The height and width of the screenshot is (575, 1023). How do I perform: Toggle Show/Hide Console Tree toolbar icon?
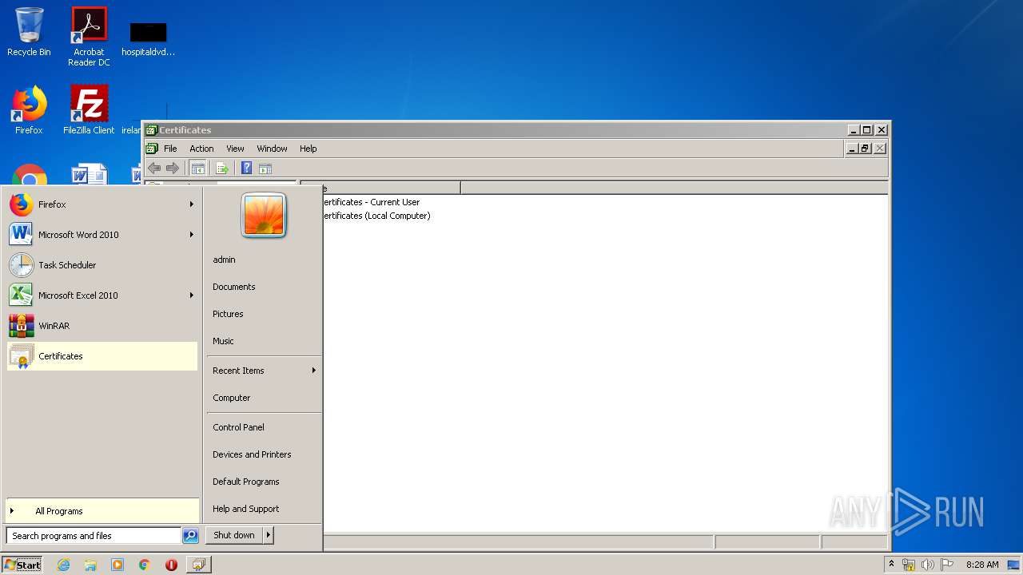[x=197, y=169]
